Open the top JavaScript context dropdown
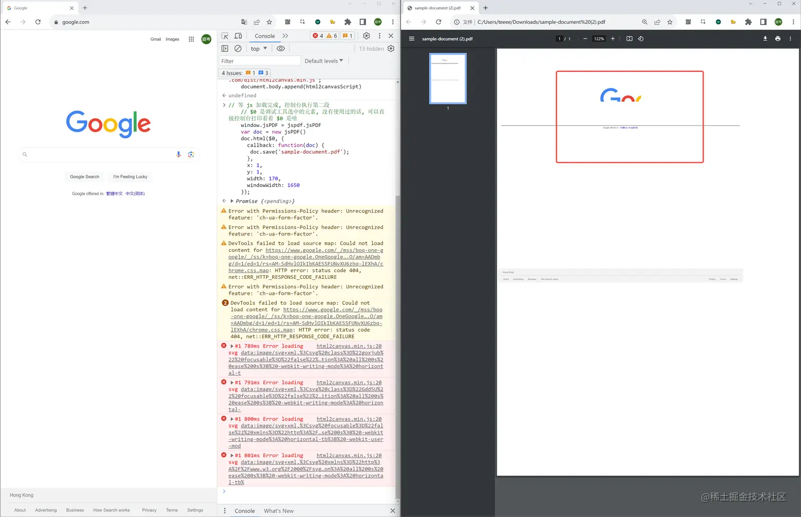801x517 pixels. coord(259,49)
